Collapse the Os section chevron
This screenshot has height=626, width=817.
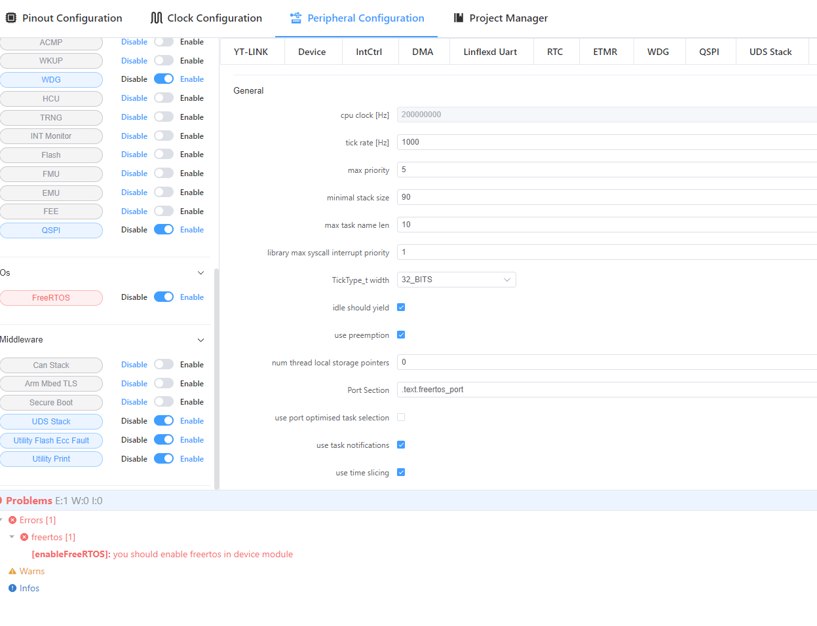pos(200,273)
